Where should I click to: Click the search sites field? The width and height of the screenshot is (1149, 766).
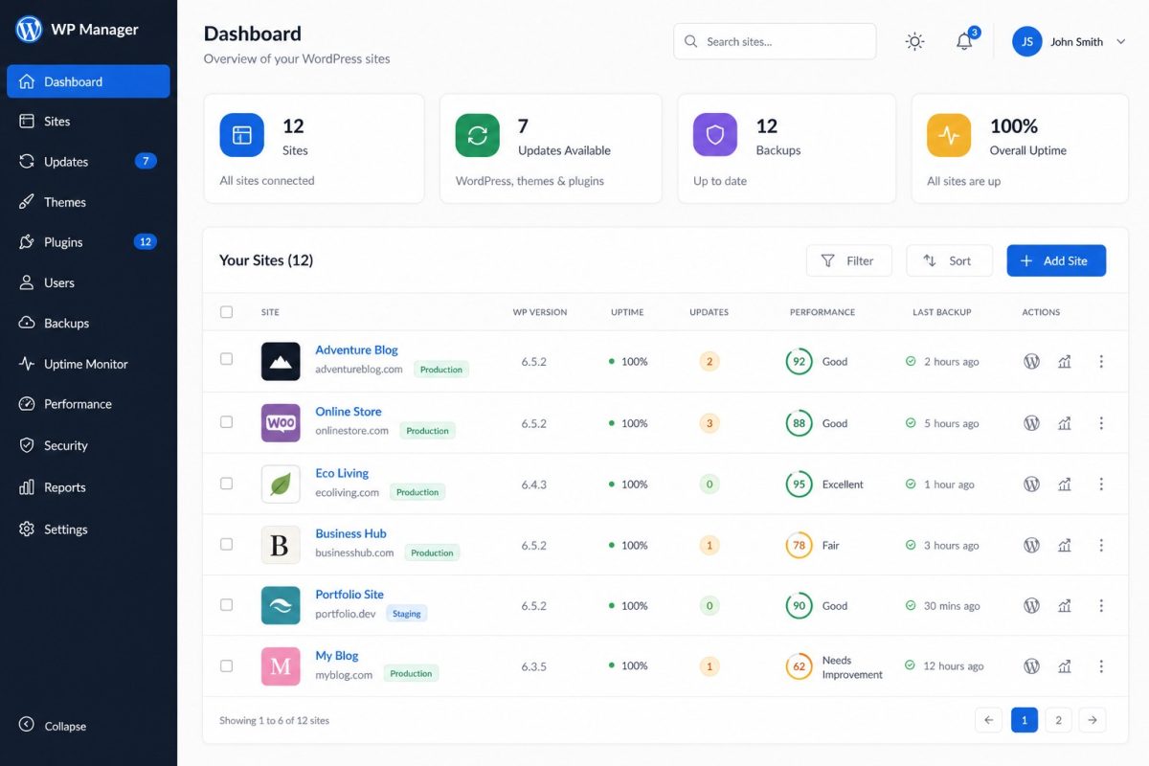(775, 41)
